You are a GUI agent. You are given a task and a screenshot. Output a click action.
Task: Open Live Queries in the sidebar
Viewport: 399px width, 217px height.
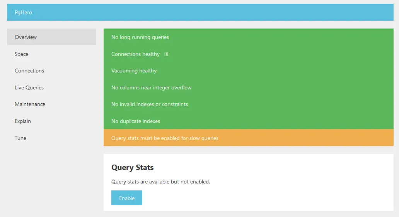29,87
